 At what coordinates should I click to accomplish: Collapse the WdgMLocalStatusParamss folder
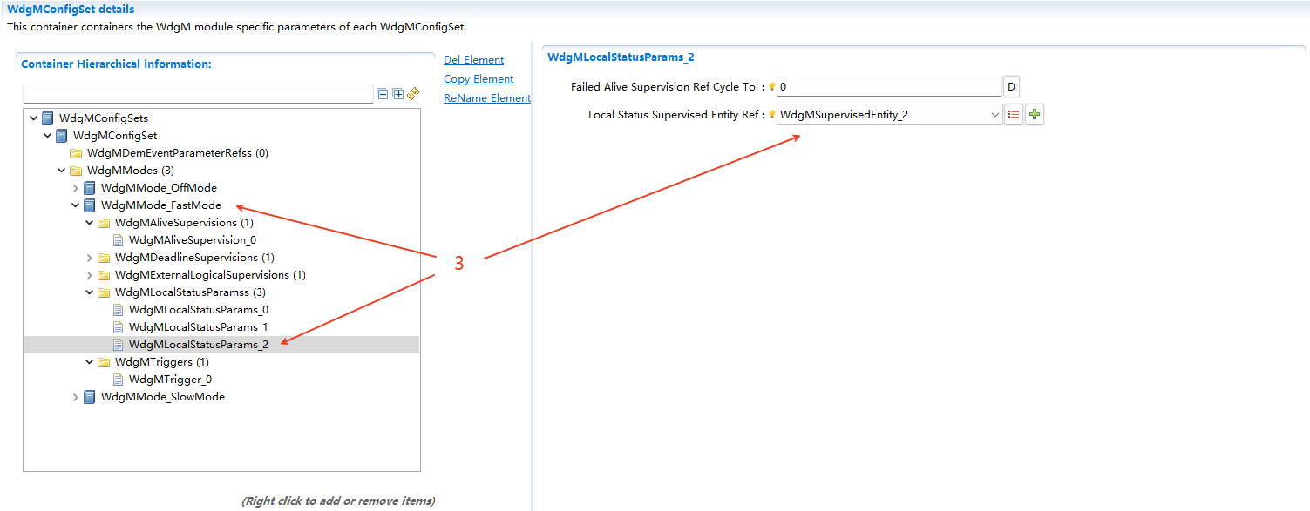(90, 292)
